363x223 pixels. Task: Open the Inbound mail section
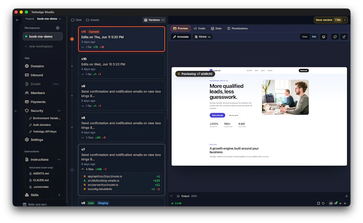coord(34,75)
